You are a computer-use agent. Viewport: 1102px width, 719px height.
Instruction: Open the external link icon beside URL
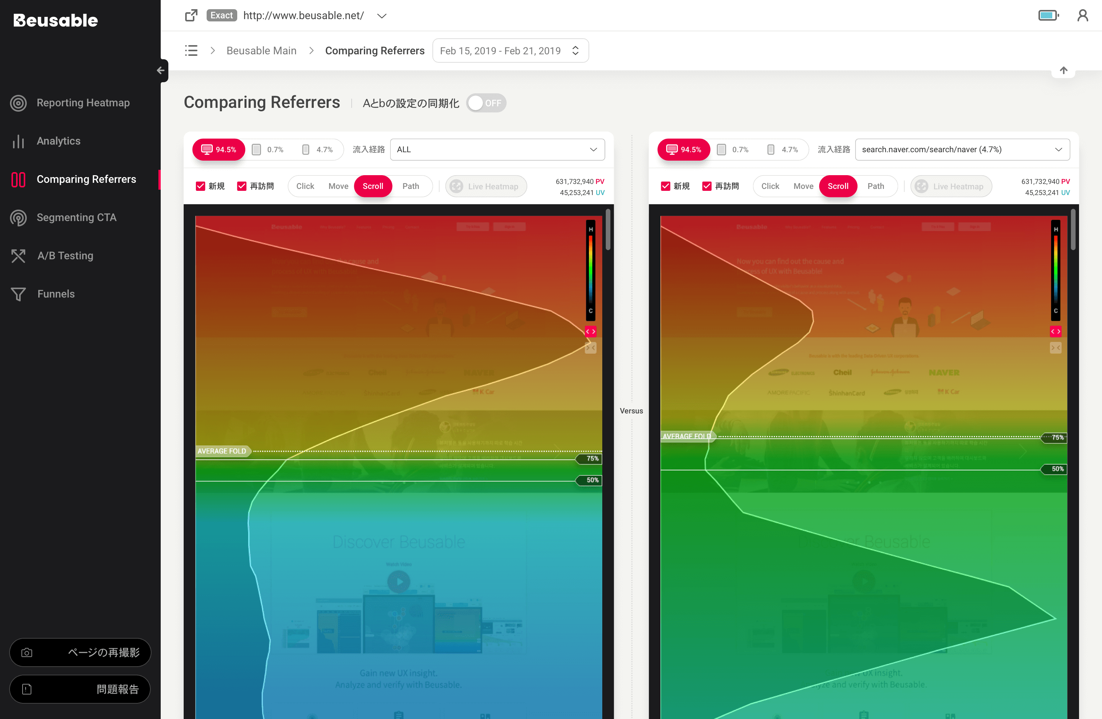191,15
